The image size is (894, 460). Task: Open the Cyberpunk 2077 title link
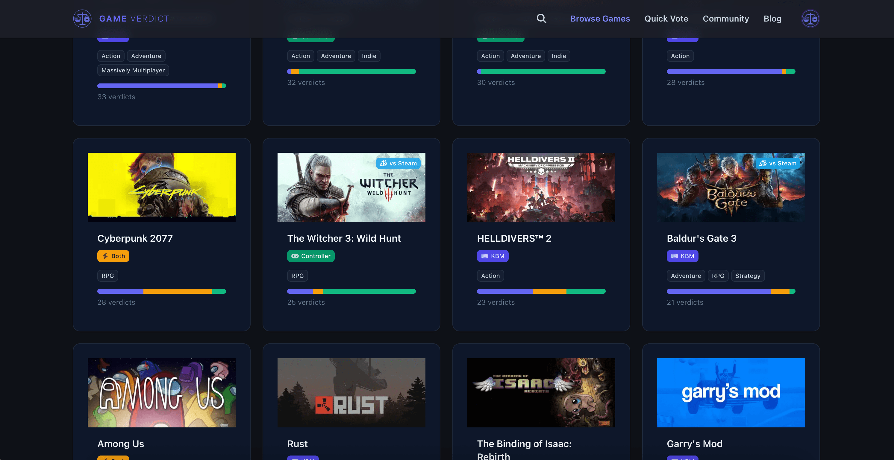tap(135, 238)
